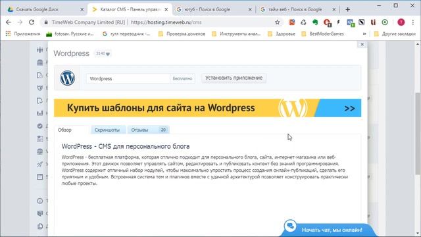Image resolution: width=421 pixels, height=237 pixels.
Task: Click the 'Бесплатно' price label
Action: point(182,79)
